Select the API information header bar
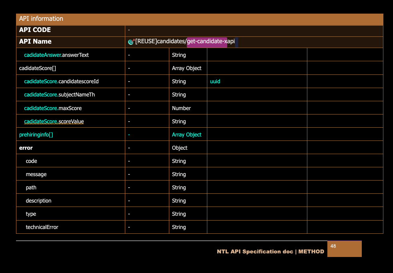Viewport: 393px width, 273px height. pyautogui.click(x=199, y=19)
